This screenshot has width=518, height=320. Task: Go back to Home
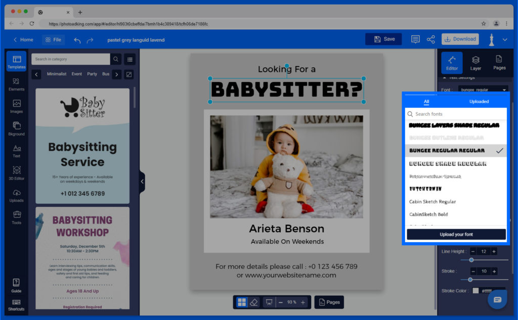coord(23,40)
